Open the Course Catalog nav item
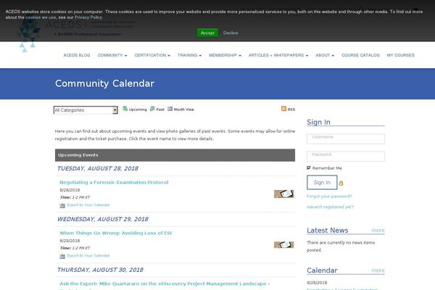The width and height of the screenshot is (435, 290). click(360, 55)
